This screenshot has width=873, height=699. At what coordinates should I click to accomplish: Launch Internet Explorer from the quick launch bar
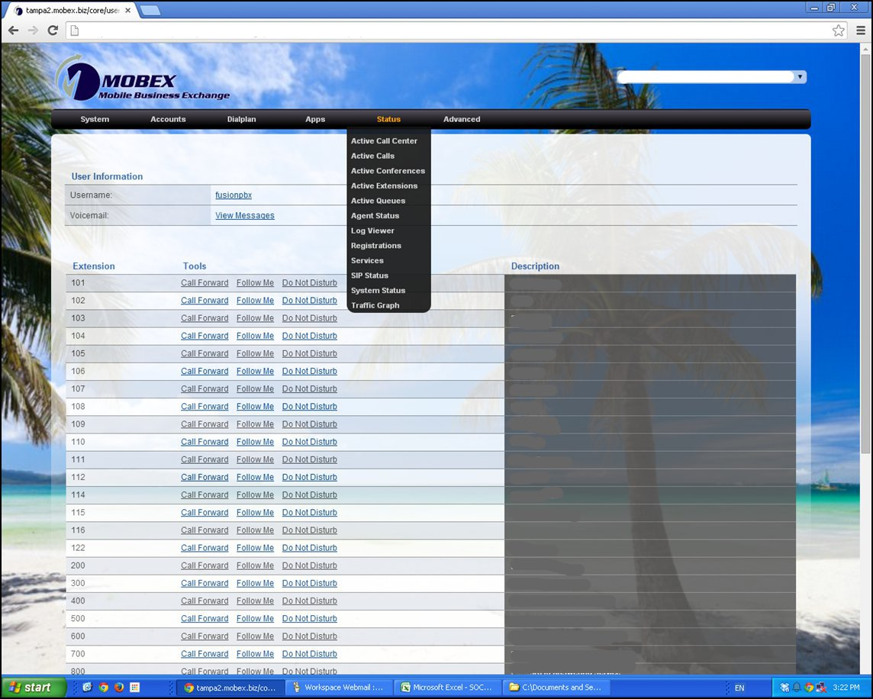(x=88, y=687)
